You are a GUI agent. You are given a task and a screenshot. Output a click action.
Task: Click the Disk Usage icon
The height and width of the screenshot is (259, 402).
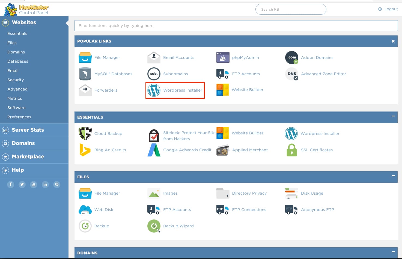[291, 193]
